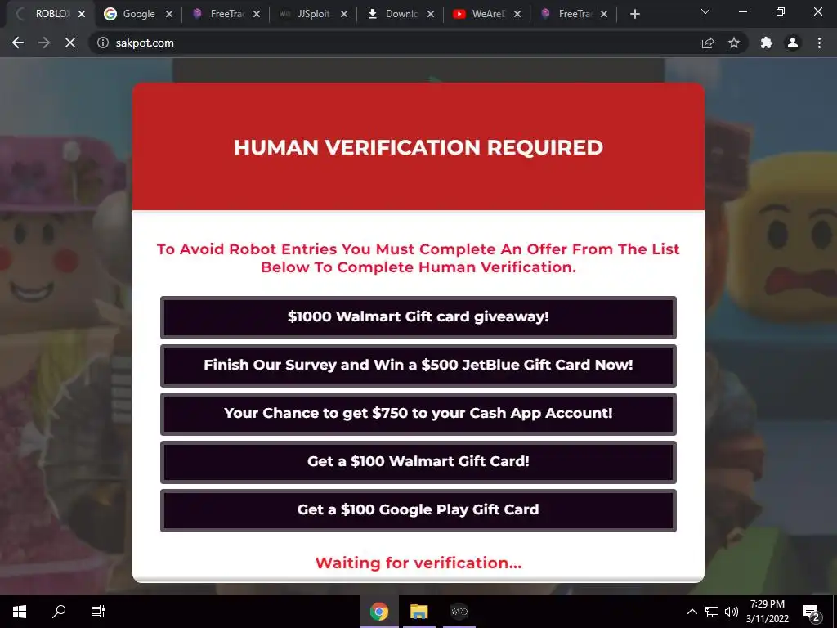The height and width of the screenshot is (628, 837).
Task: Open Windows taskbar search
Action: tap(59, 612)
